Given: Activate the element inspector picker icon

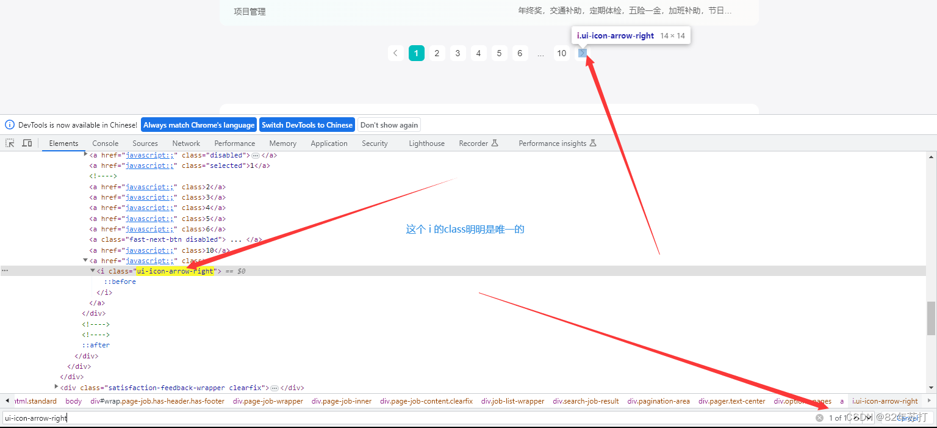Looking at the screenshot, I should (x=9, y=142).
